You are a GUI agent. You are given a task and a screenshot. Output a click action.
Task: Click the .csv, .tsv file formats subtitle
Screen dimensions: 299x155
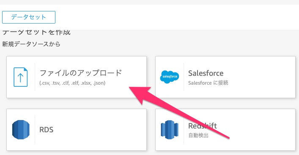(72, 83)
